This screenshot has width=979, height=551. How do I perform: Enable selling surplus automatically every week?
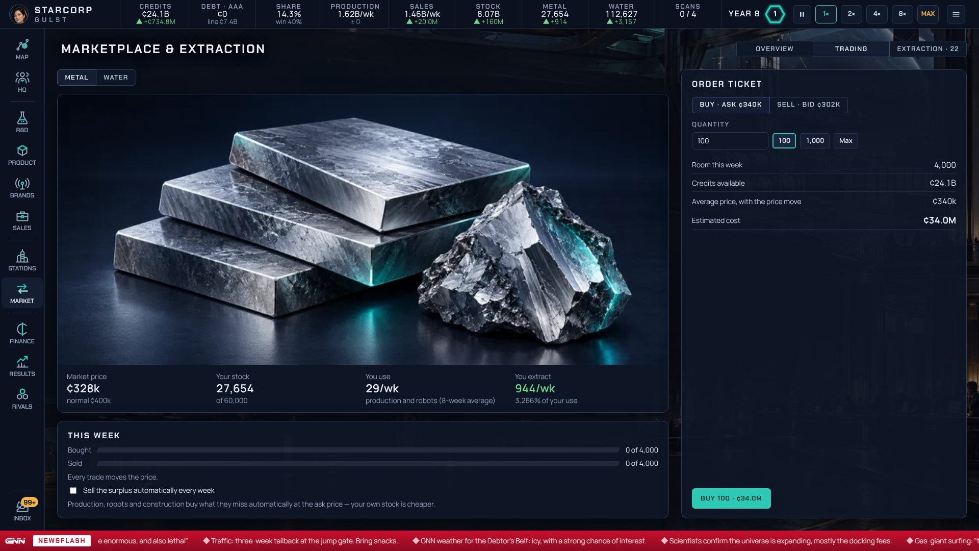(73, 491)
